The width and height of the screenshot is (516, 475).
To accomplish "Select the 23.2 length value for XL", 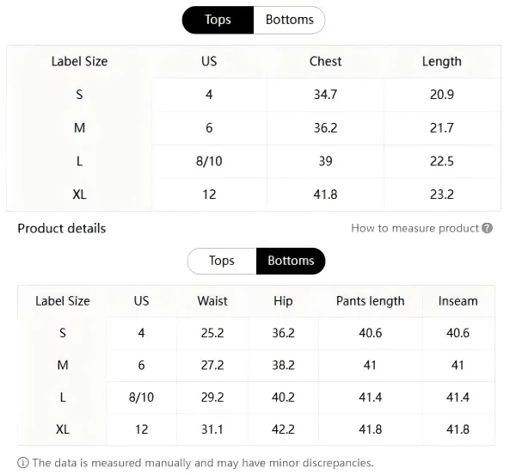I will (x=441, y=194).
